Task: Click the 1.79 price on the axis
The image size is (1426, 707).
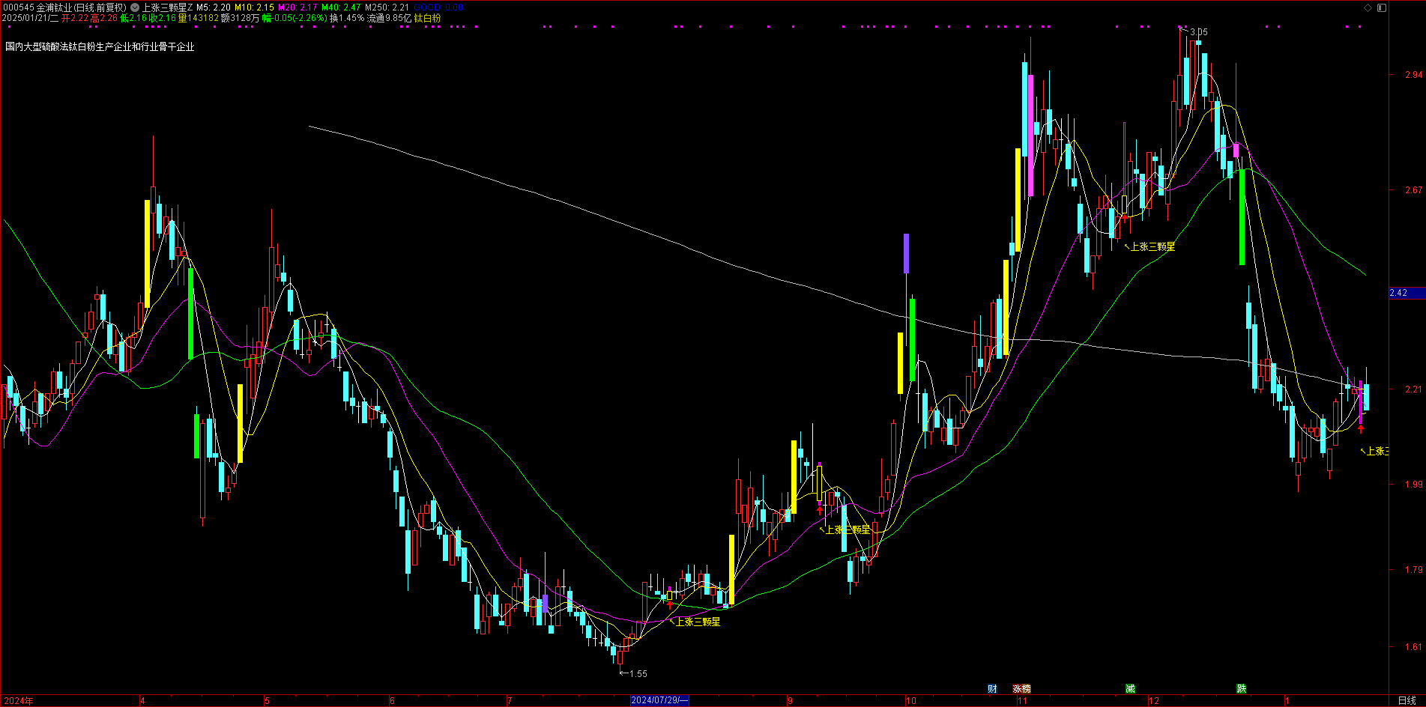Action: pos(1413,570)
